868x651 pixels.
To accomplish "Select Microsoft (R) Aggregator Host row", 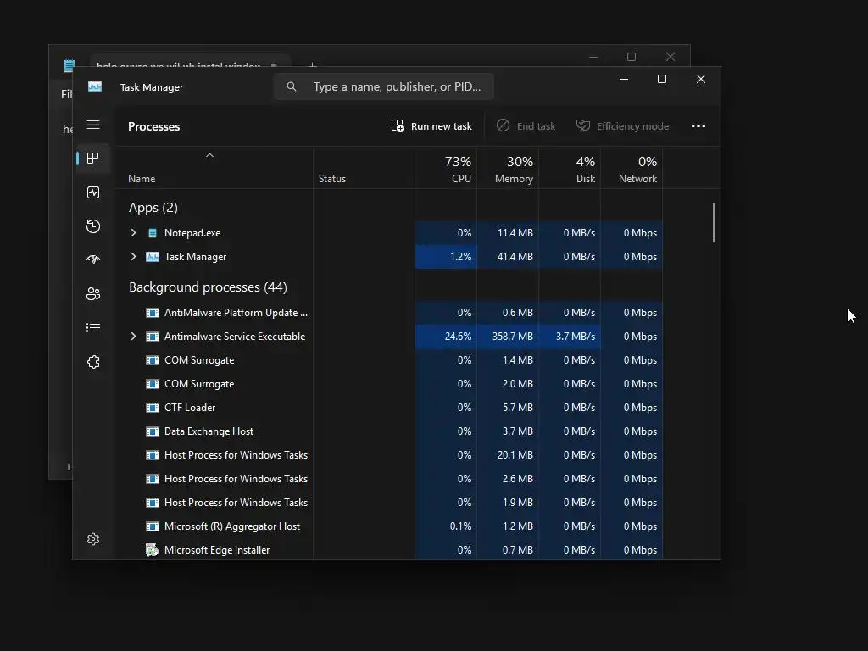I will (x=388, y=526).
